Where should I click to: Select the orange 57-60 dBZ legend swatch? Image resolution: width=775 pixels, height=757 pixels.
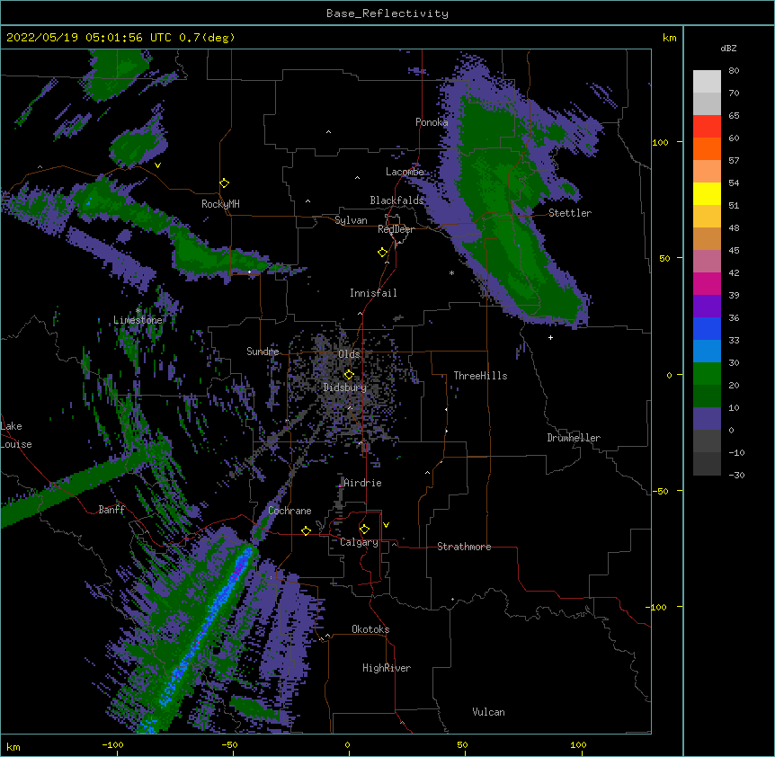pos(707,148)
